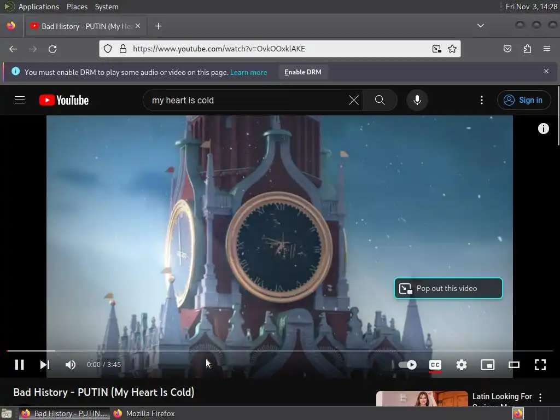The image size is (560, 420).
Task: Open the Learn more DRM link
Action: point(249,73)
